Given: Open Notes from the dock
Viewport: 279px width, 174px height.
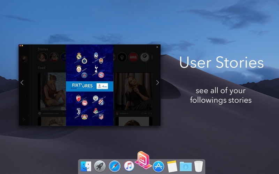Looking at the screenshot, I should click(x=172, y=166).
